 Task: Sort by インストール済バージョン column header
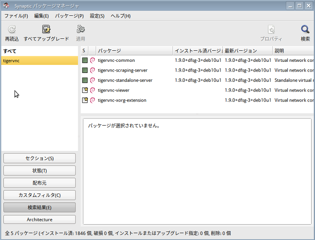pyautogui.click(x=198, y=51)
